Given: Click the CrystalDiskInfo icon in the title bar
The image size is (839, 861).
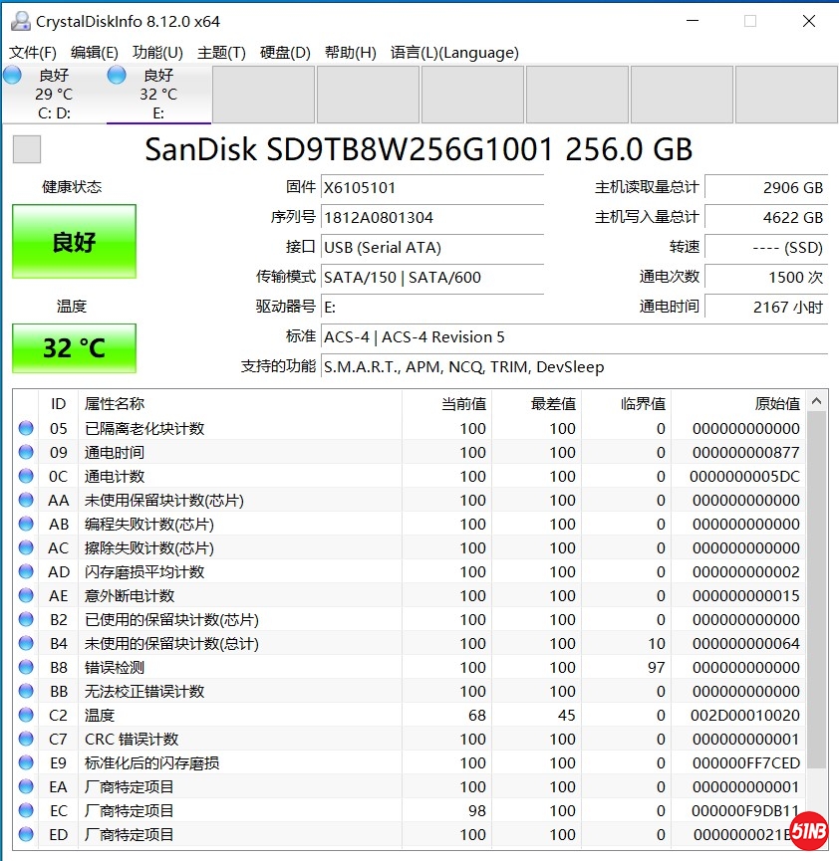Looking at the screenshot, I should (x=22, y=19).
